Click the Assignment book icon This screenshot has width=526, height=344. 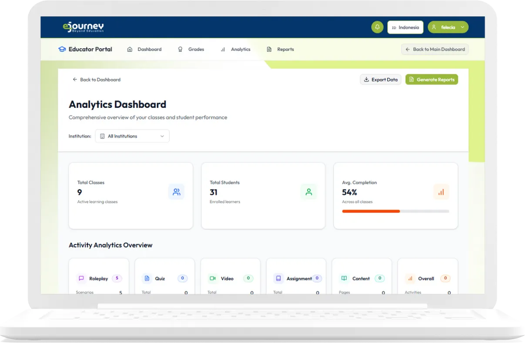(278, 278)
